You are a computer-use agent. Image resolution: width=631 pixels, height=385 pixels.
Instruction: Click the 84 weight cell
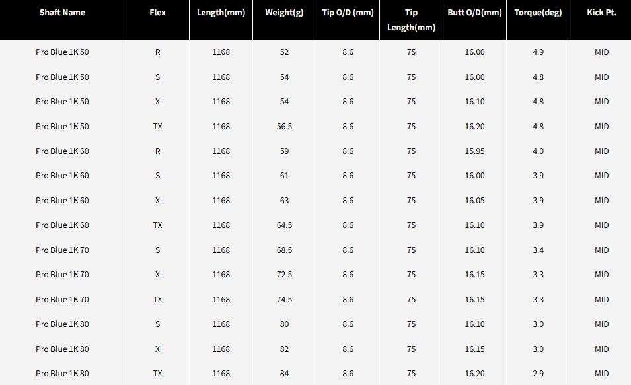click(x=284, y=374)
